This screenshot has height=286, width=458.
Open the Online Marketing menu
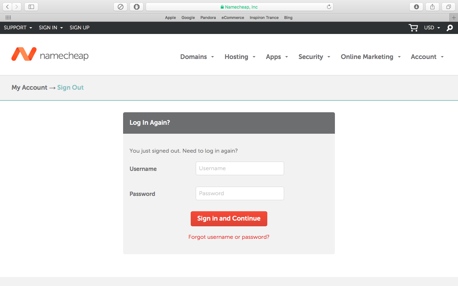click(370, 57)
